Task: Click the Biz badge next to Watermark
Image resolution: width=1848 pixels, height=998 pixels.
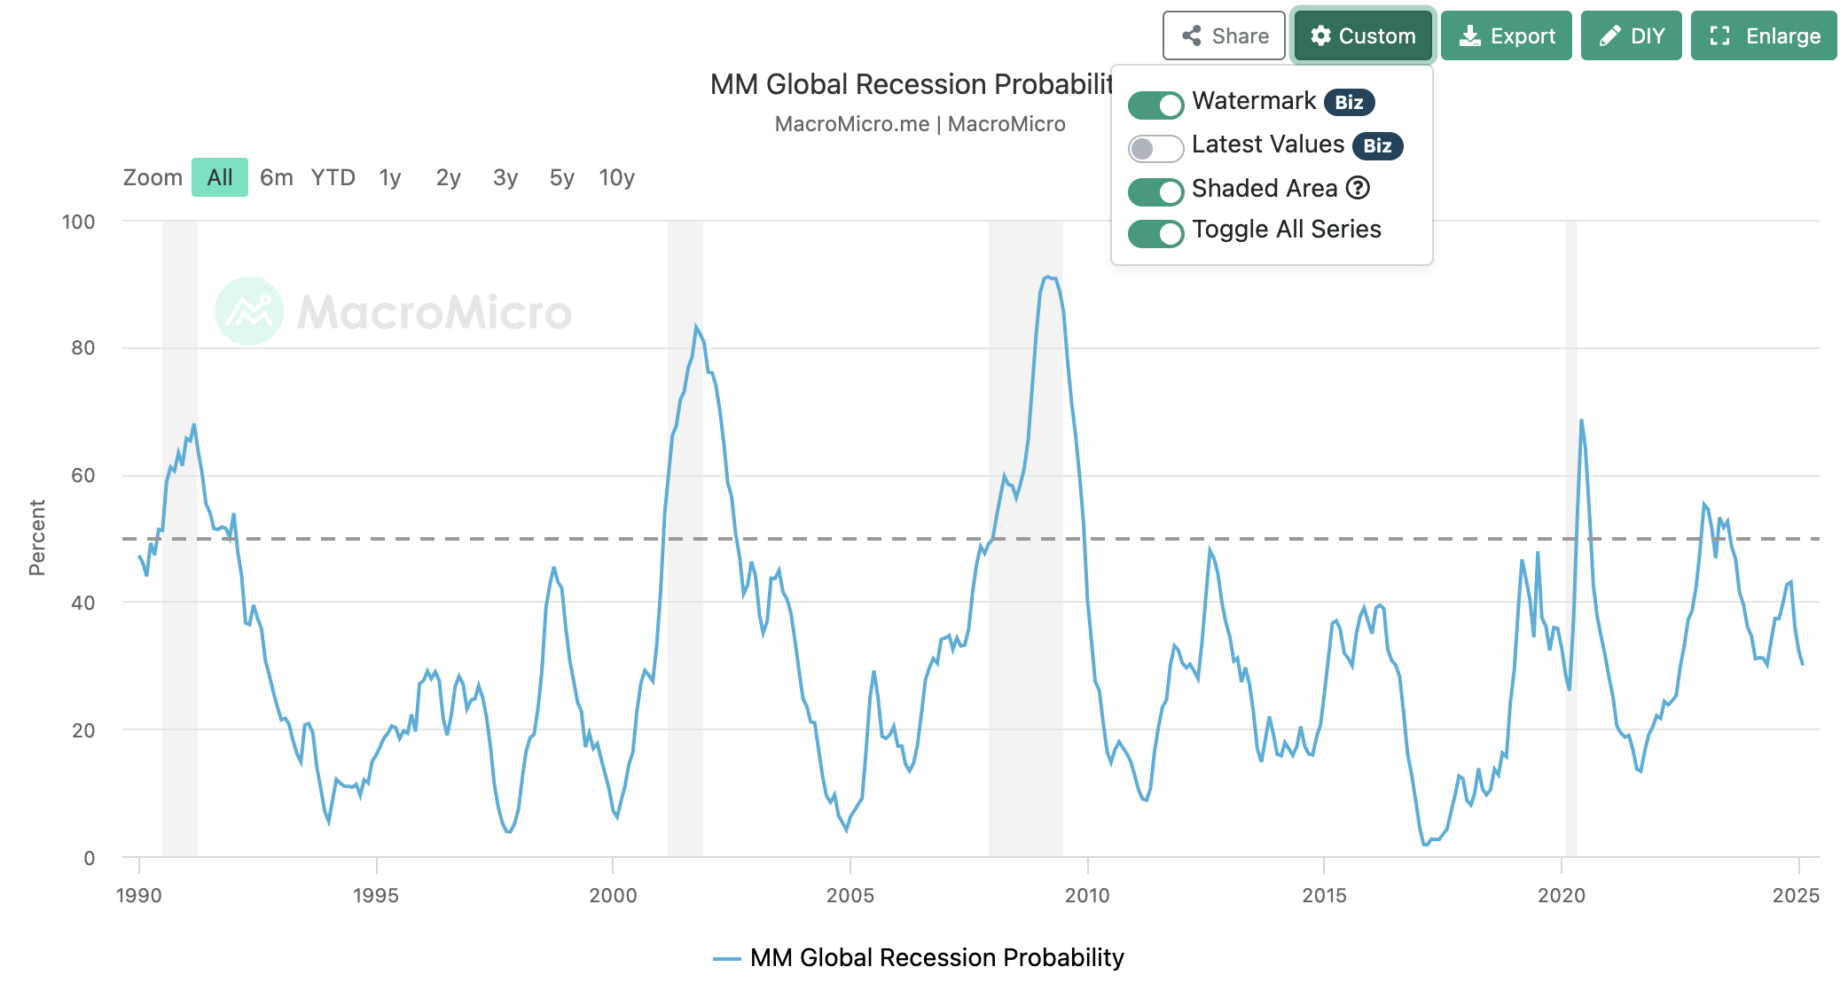Action: pos(1349,102)
